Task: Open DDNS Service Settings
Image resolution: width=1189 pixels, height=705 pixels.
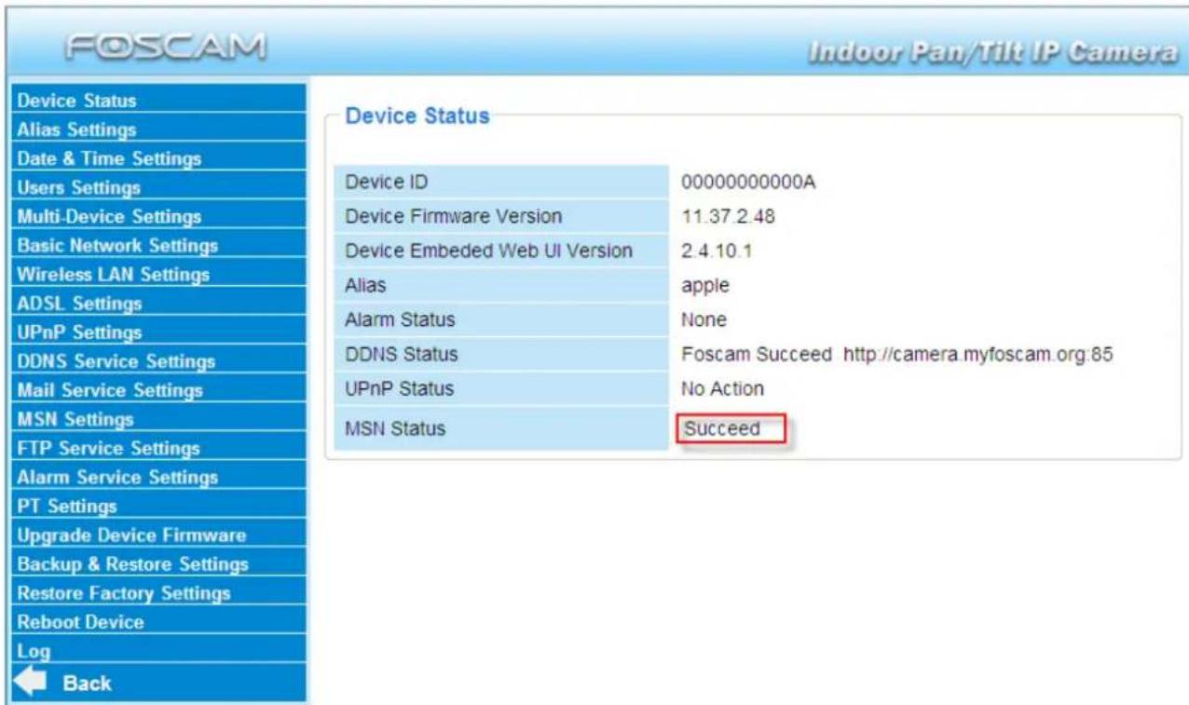Action: pyautogui.click(x=116, y=361)
